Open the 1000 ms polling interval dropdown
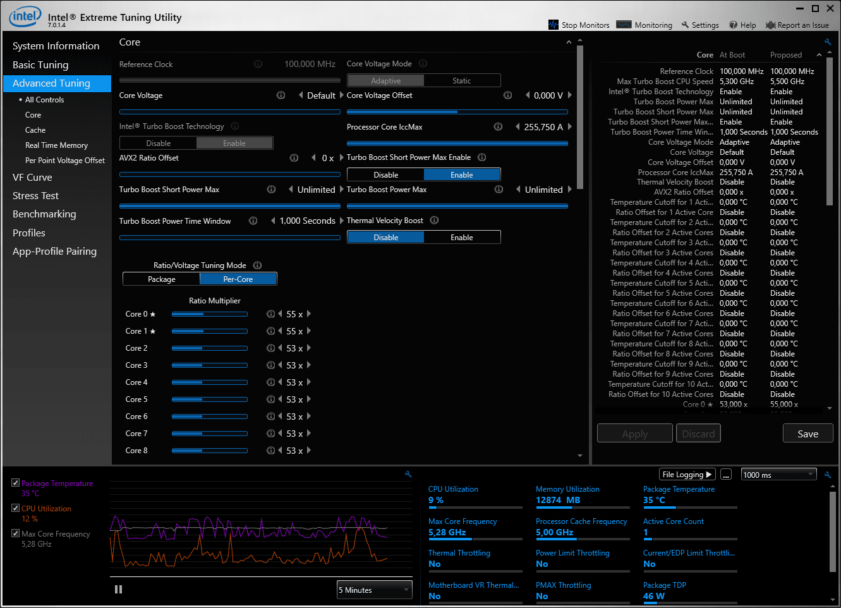Viewport: 841px width, 608px height. [778, 475]
